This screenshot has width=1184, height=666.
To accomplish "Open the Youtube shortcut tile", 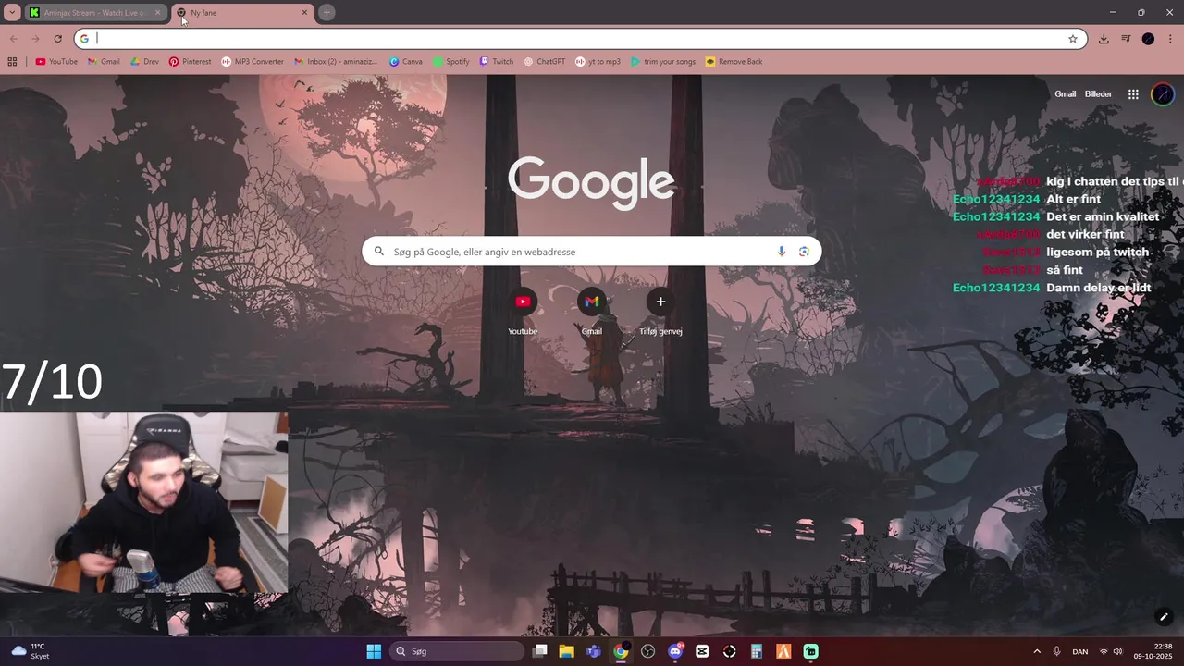I will [523, 313].
